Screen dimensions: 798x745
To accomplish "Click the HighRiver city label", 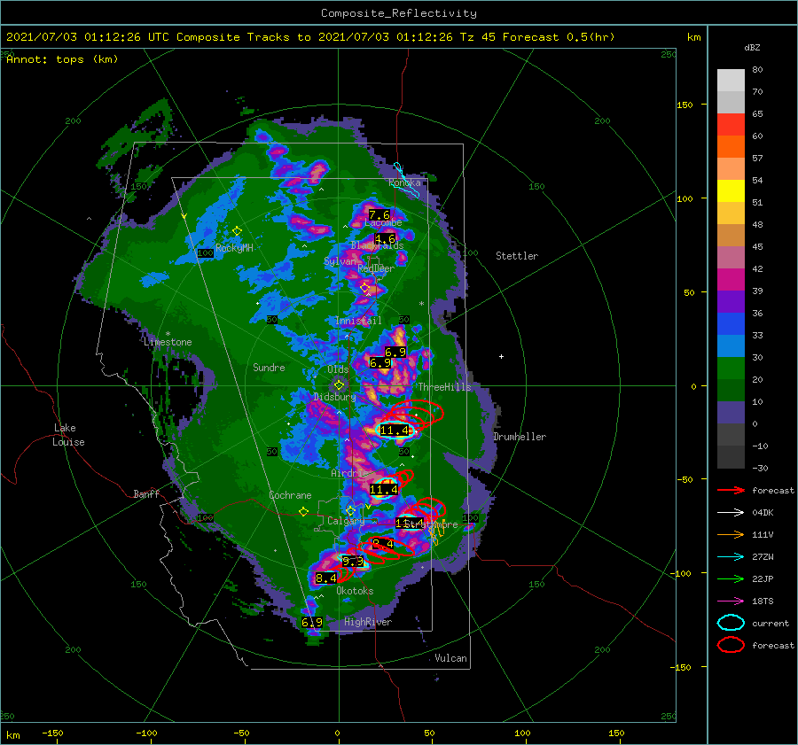I will pyautogui.click(x=368, y=622).
